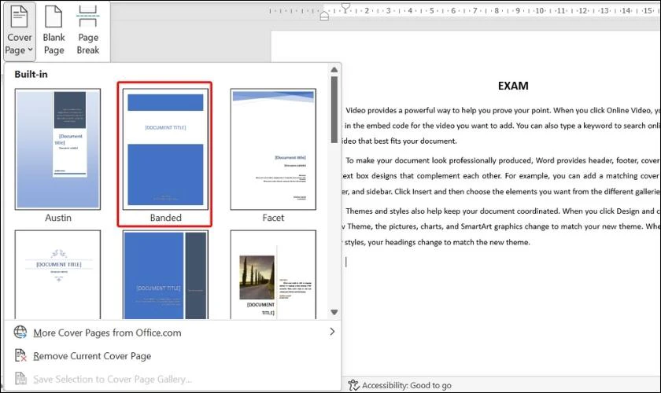Select the cover page with road photo
Screen dimensions: 661x393
click(x=273, y=274)
